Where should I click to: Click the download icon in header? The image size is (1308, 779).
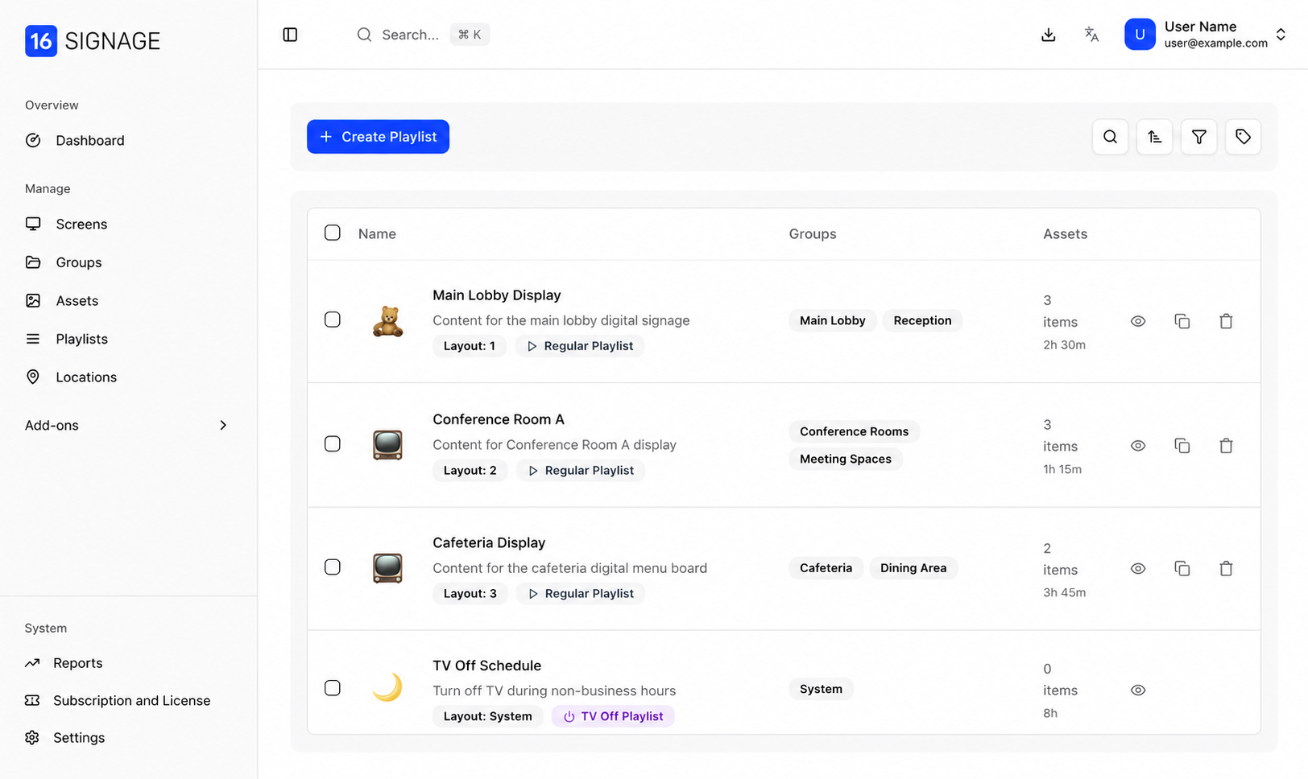1049,35
